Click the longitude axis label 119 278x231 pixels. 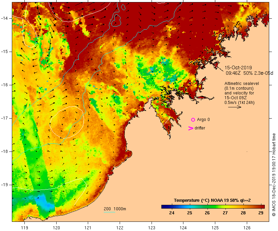24,228
